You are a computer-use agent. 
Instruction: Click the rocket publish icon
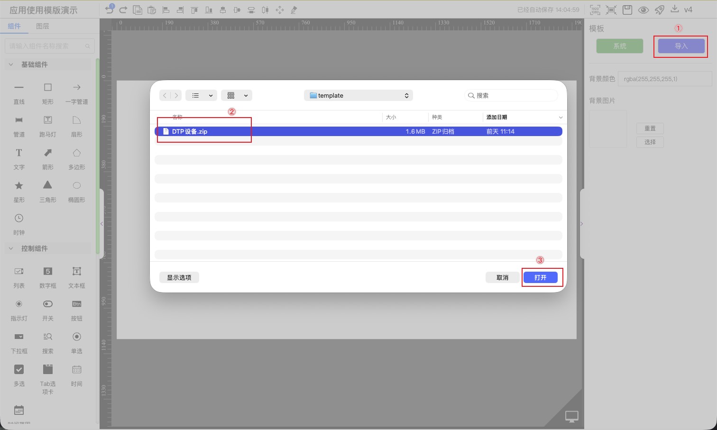(659, 9)
